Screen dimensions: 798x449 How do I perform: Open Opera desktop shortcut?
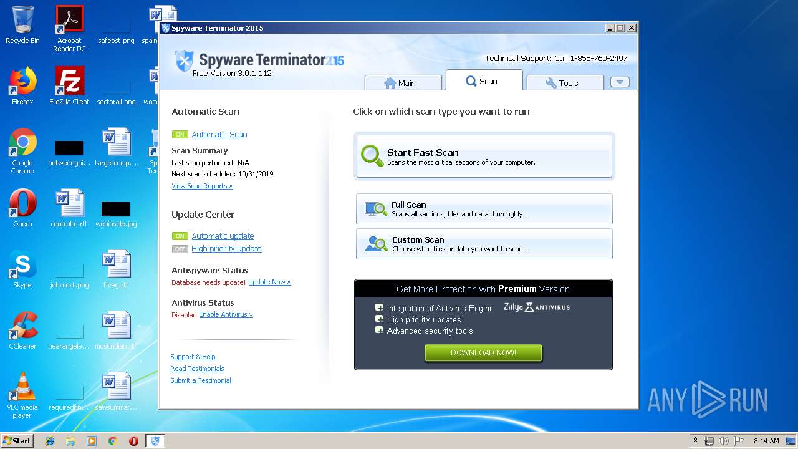tap(22, 208)
